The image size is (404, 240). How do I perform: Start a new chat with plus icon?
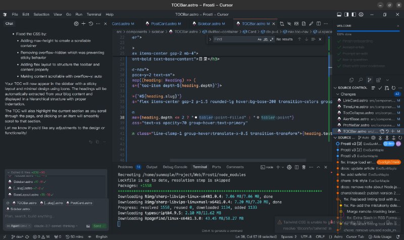tap(84, 23)
